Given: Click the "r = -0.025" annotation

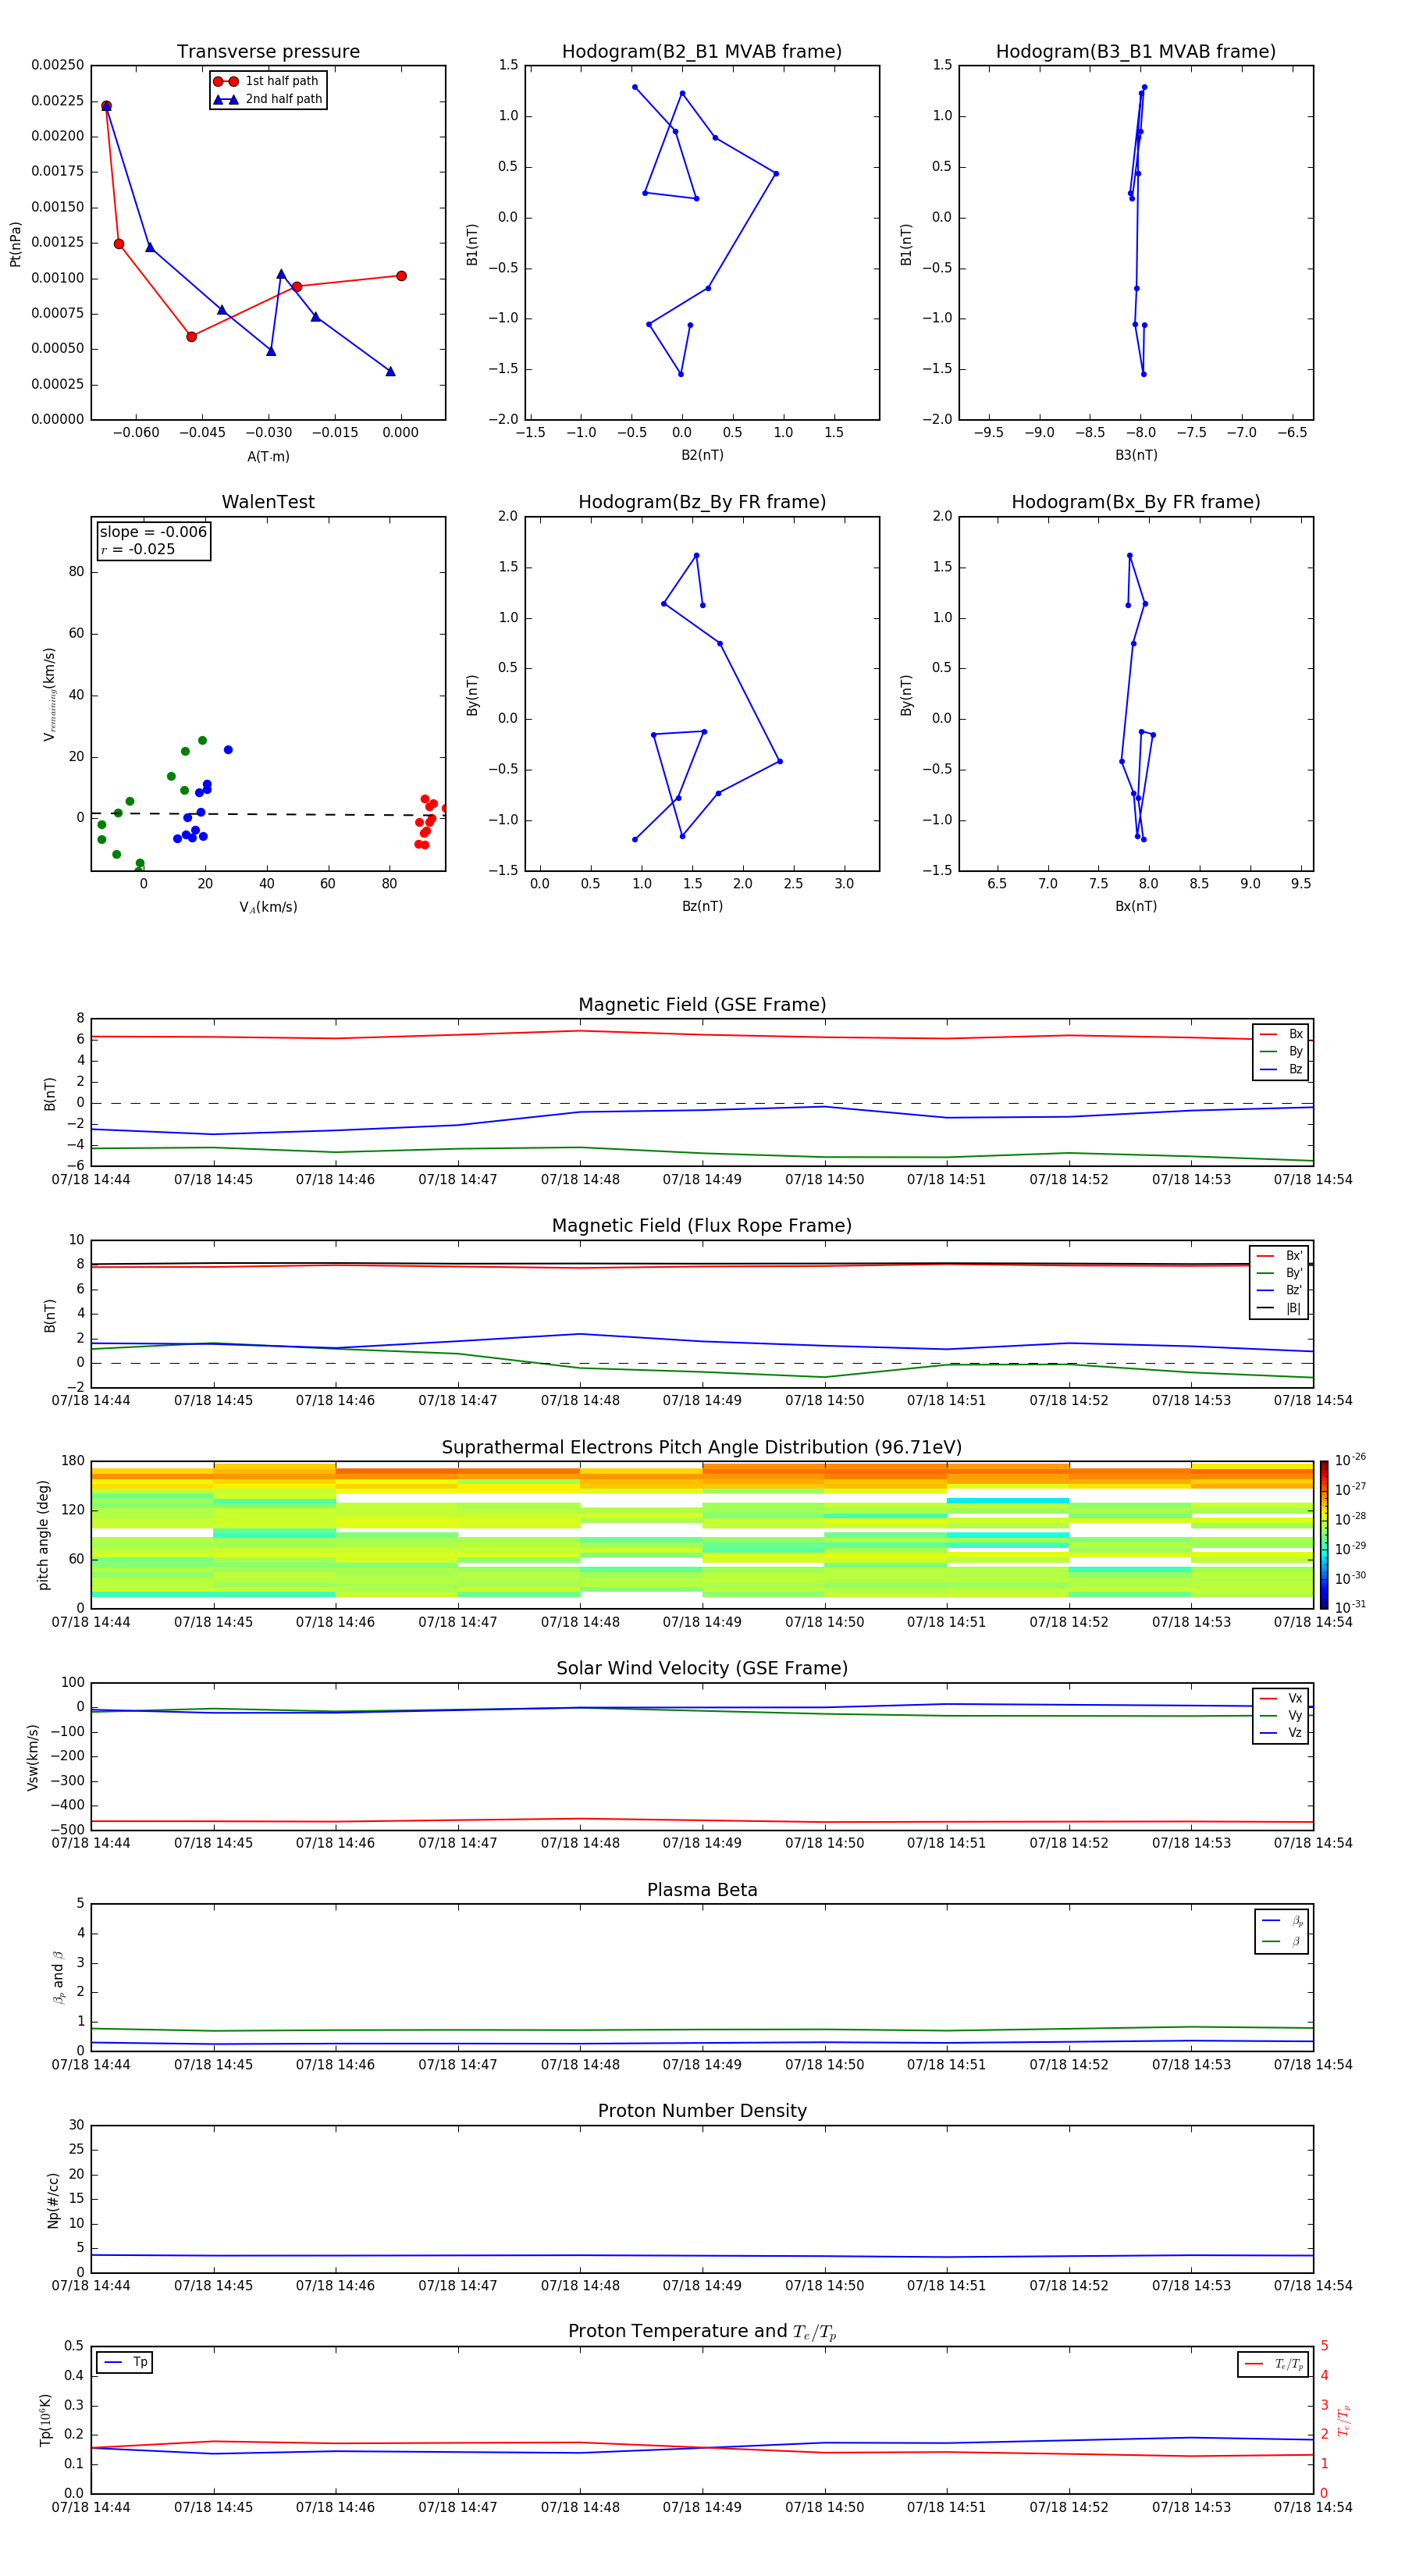Looking at the screenshot, I should click(x=138, y=549).
